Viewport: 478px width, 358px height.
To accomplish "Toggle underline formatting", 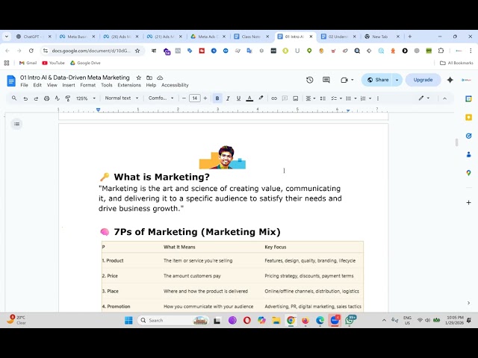I will coord(238,98).
